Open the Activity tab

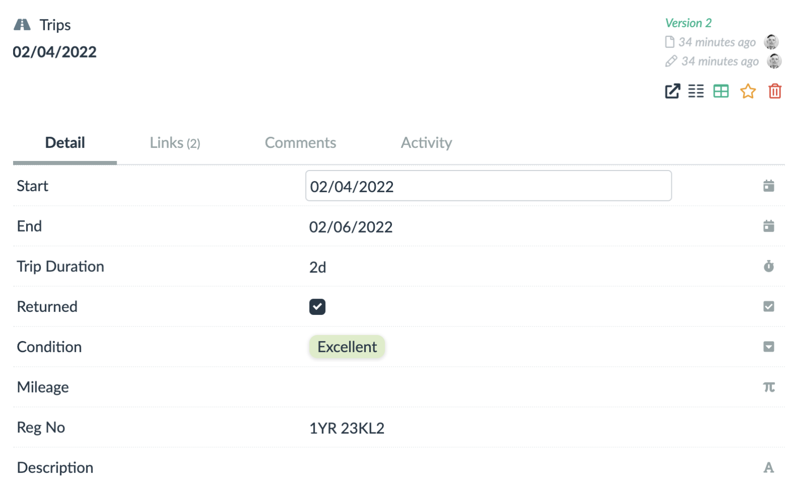click(426, 143)
